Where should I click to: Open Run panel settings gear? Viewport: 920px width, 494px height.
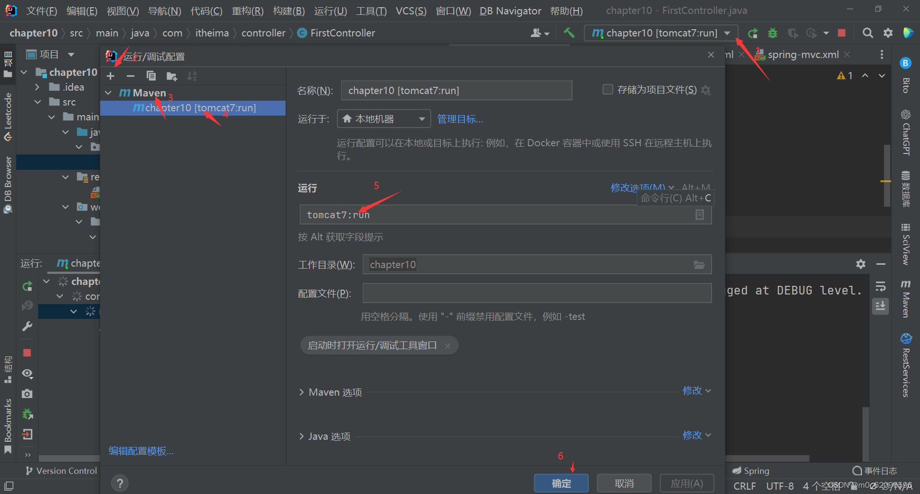(861, 264)
